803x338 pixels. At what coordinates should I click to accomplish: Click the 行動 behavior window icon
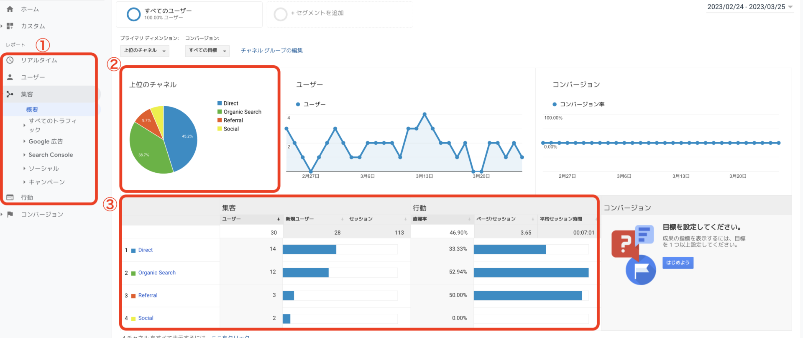coord(10,197)
